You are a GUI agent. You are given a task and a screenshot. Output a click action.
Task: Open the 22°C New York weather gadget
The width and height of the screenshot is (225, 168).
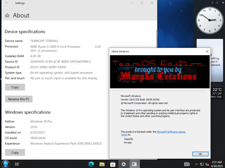(217, 93)
